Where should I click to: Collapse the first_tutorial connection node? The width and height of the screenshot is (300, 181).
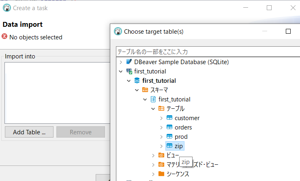click(121, 71)
